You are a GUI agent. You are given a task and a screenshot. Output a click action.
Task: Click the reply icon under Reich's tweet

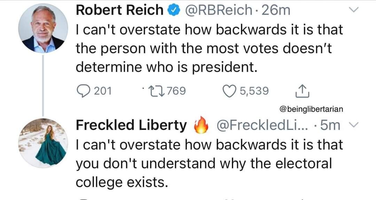83,91
